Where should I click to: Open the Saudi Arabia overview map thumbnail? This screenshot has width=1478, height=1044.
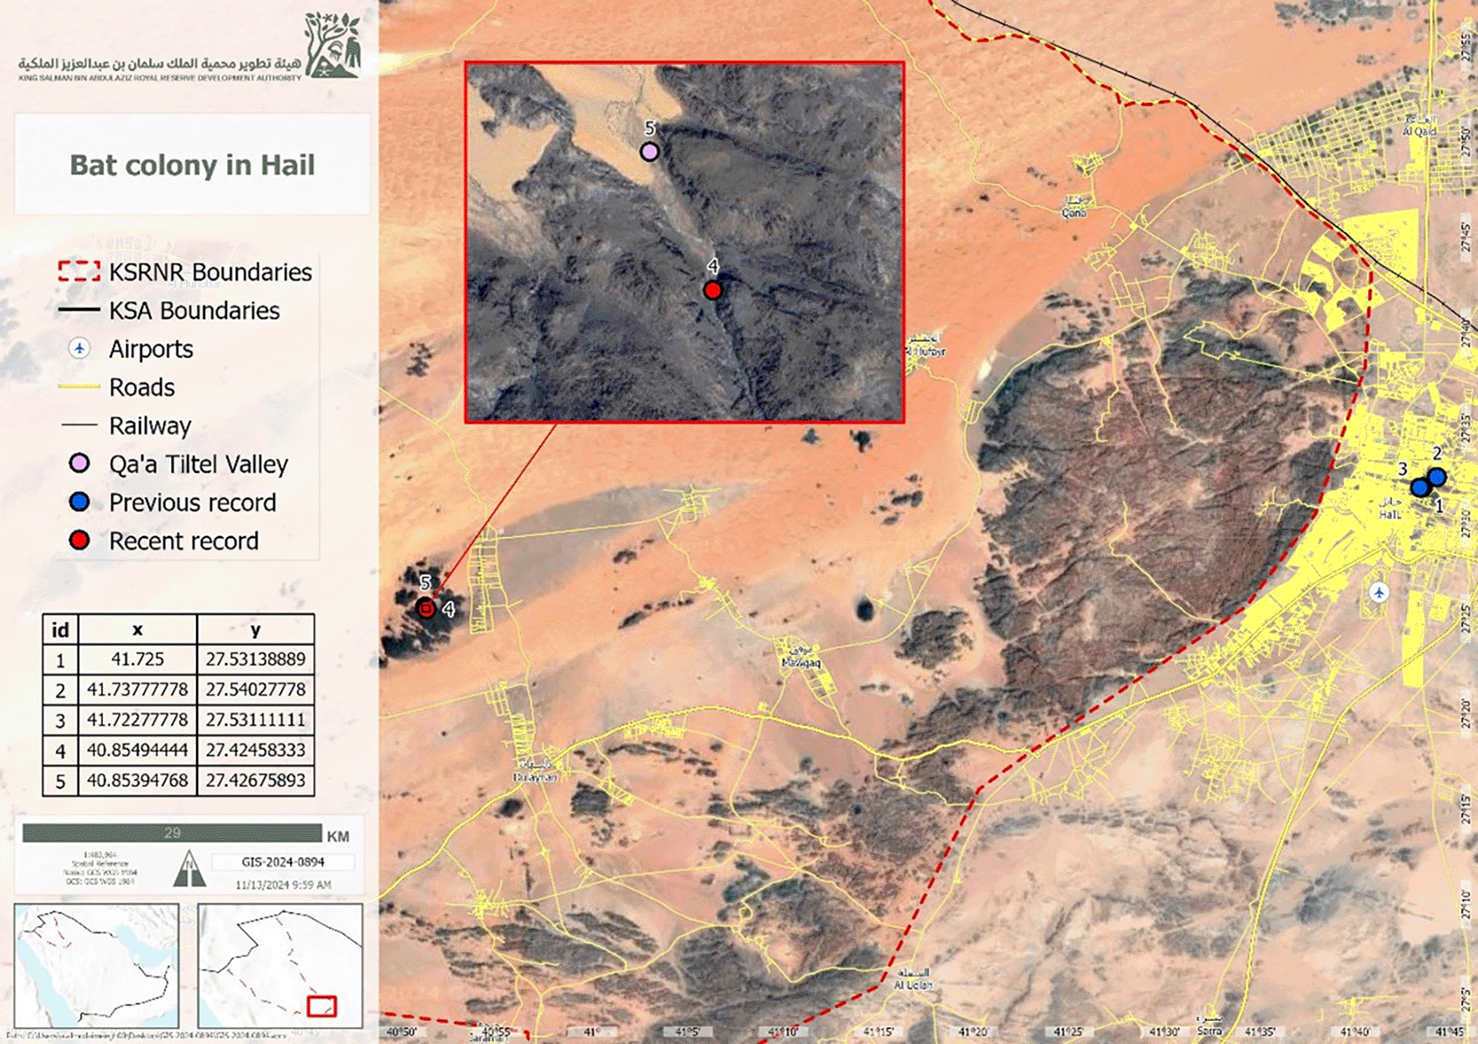pyautogui.click(x=97, y=965)
